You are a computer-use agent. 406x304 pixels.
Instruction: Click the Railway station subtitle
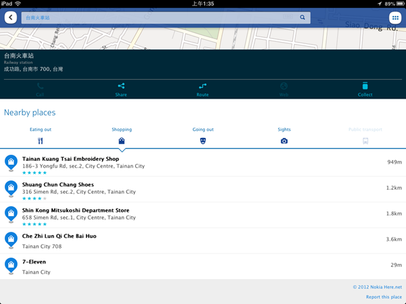pos(18,63)
